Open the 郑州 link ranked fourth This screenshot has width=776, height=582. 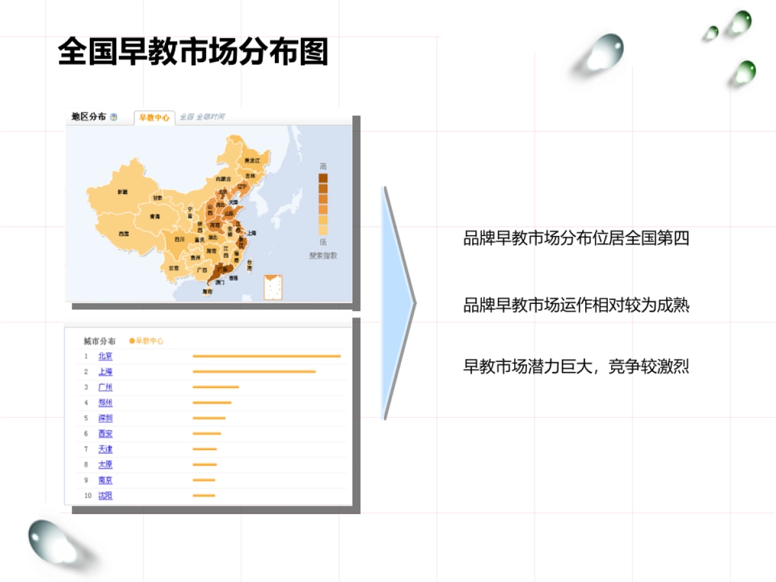pos(105,403)
